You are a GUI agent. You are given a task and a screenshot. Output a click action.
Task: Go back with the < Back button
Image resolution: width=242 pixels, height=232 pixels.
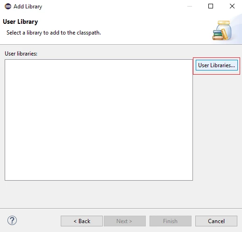(82, 221)
